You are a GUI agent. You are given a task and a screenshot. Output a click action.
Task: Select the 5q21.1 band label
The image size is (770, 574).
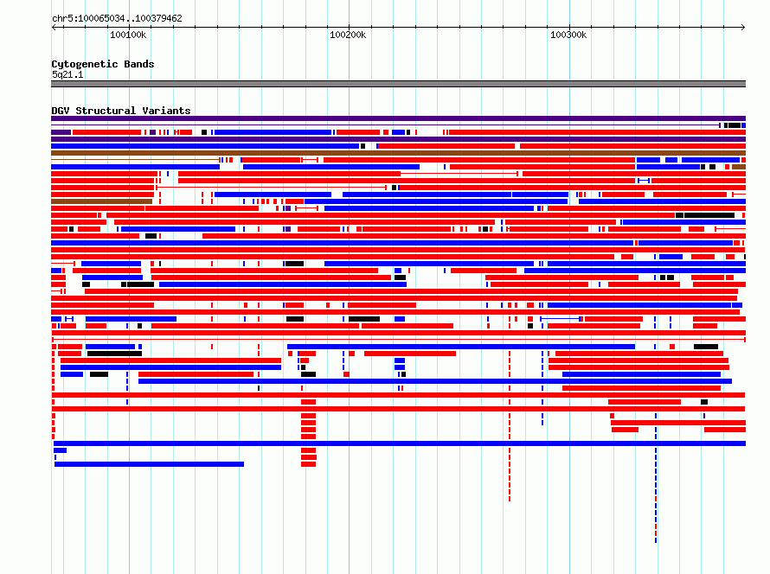[x=67, y=74]
